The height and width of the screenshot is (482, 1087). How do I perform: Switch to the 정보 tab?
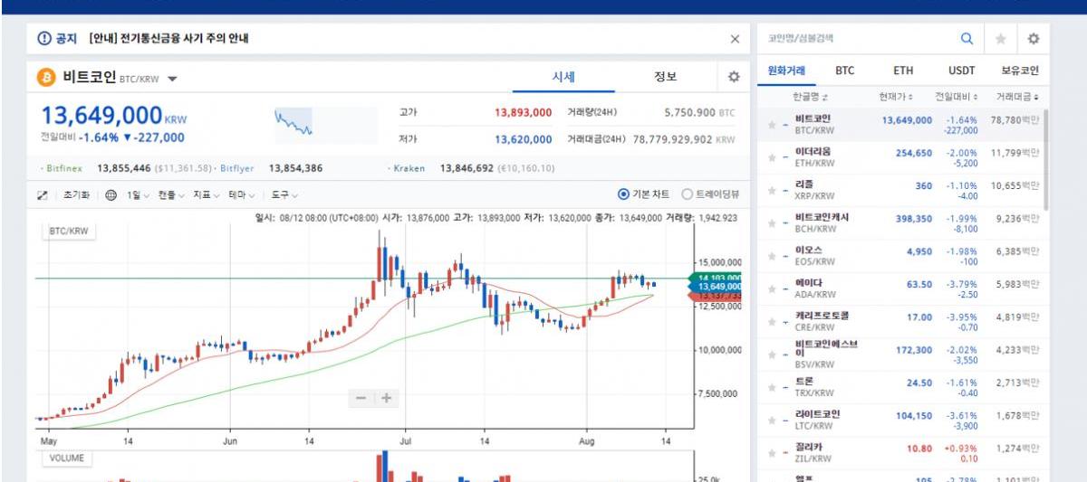(665, 77)
